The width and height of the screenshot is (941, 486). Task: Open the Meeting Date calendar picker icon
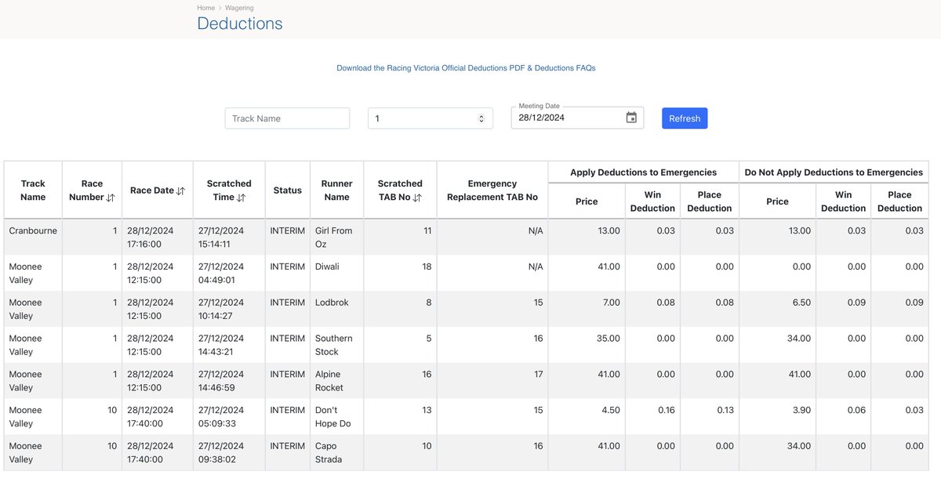pyautogui.click(x=631, y=118)
